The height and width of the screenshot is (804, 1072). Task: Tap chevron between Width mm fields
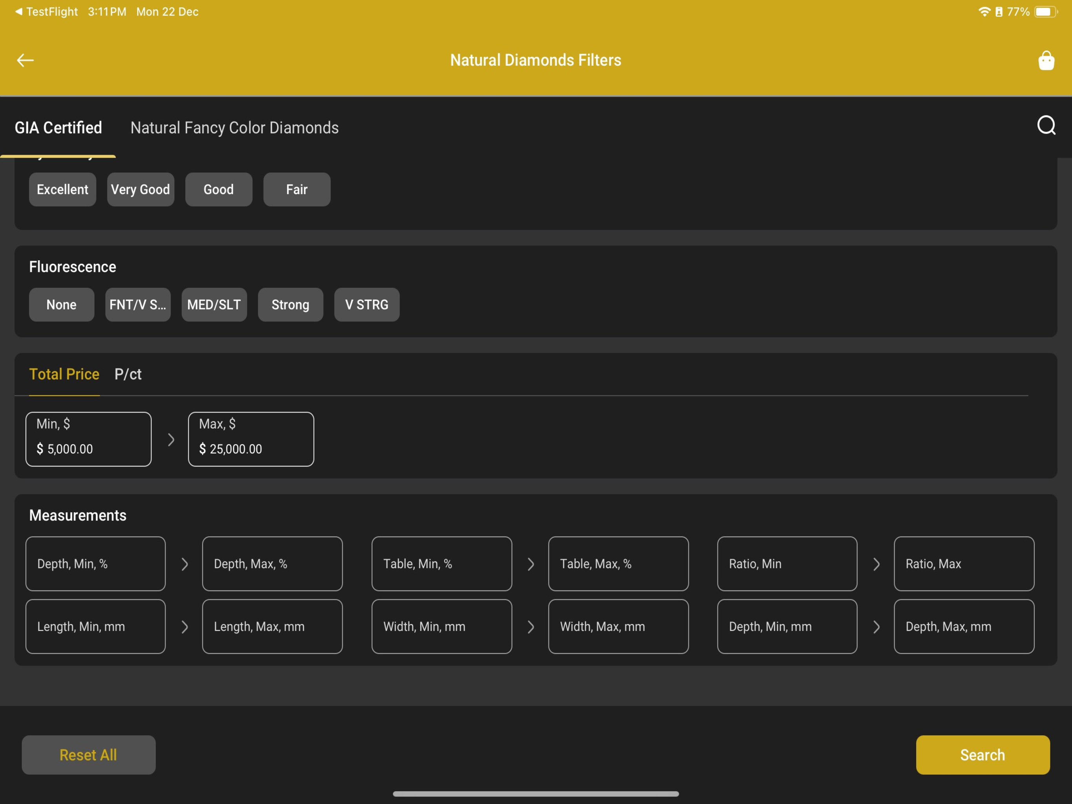531,627
